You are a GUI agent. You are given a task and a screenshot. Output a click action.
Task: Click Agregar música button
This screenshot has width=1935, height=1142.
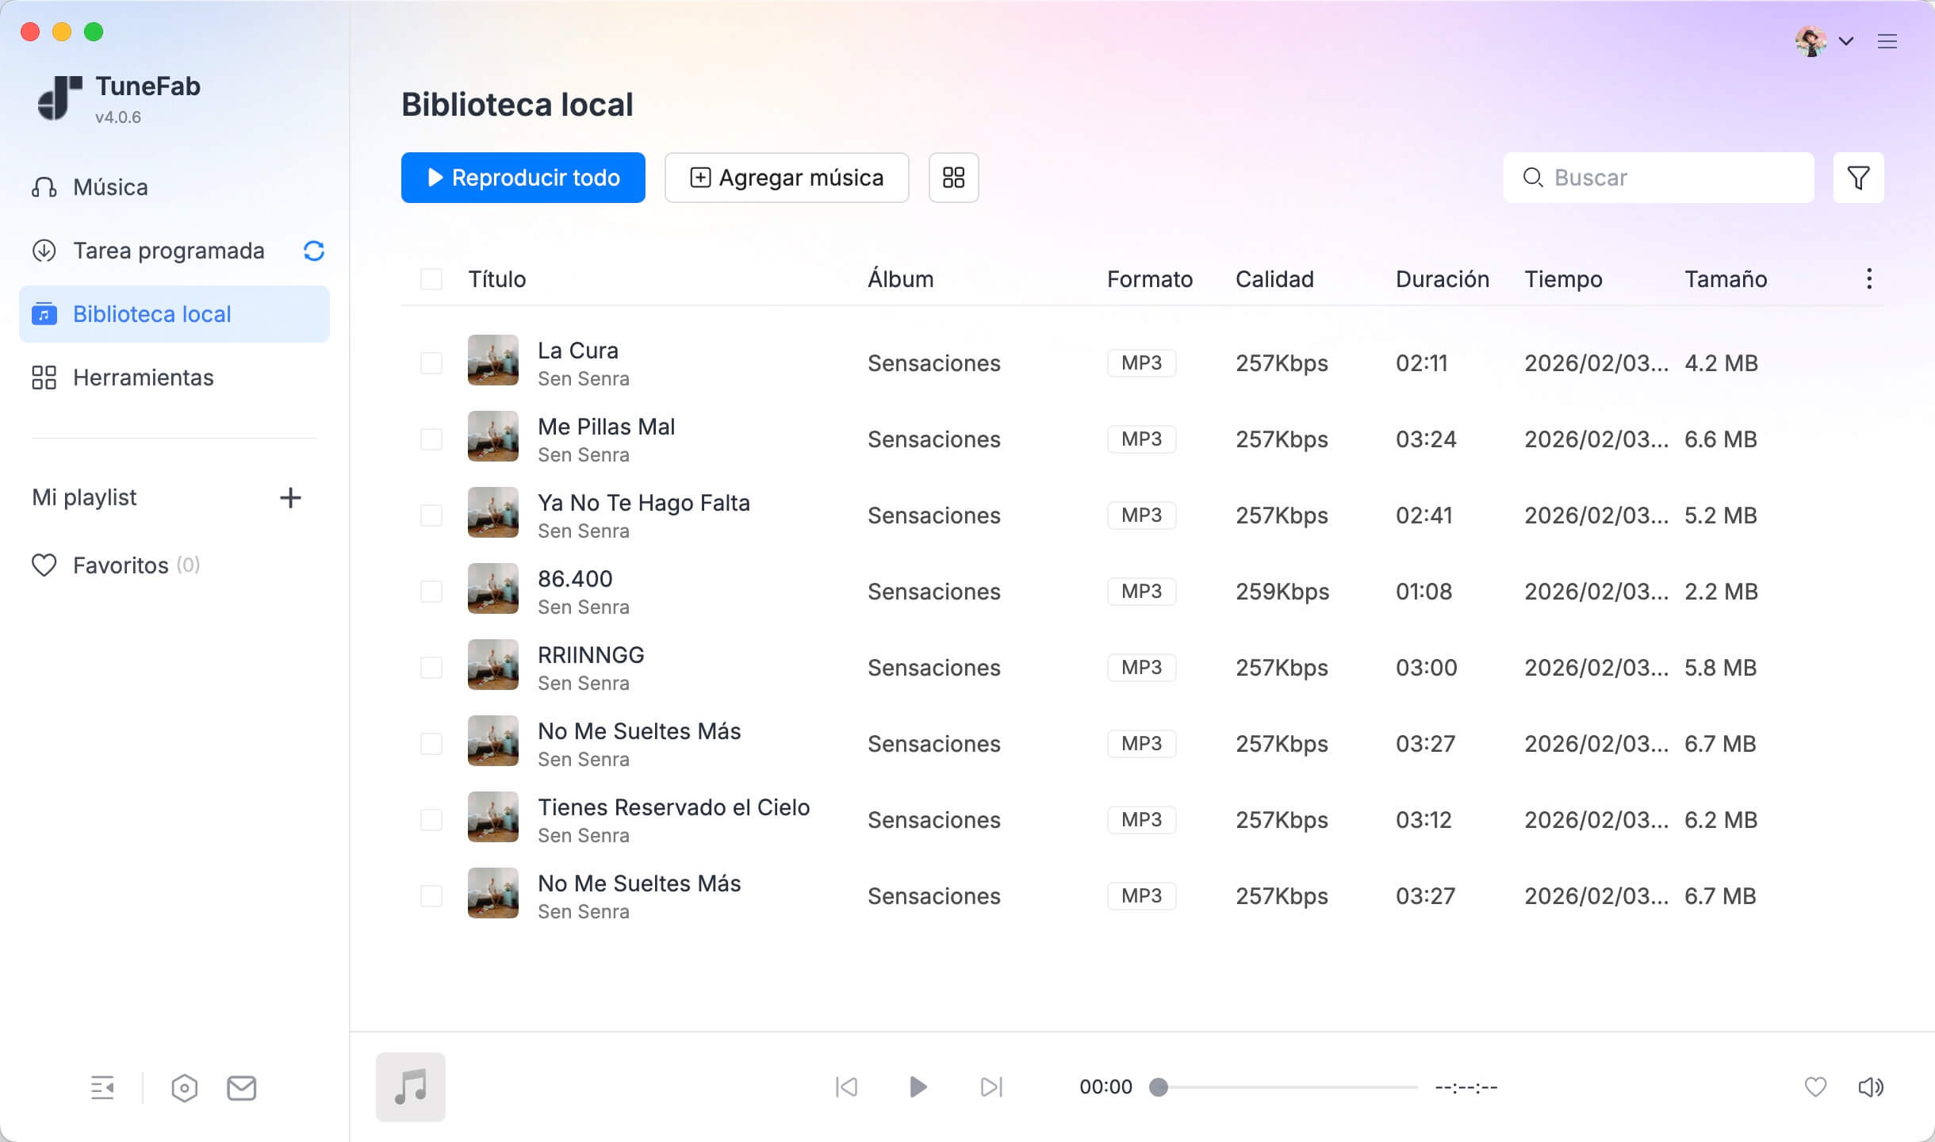[786, 178]
